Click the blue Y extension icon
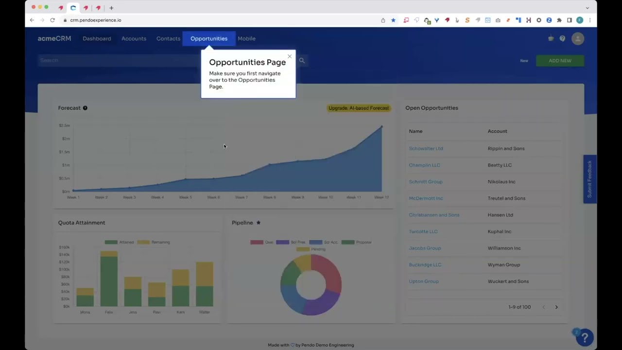This screenshot has height=350, width=622. click(437, 20)
